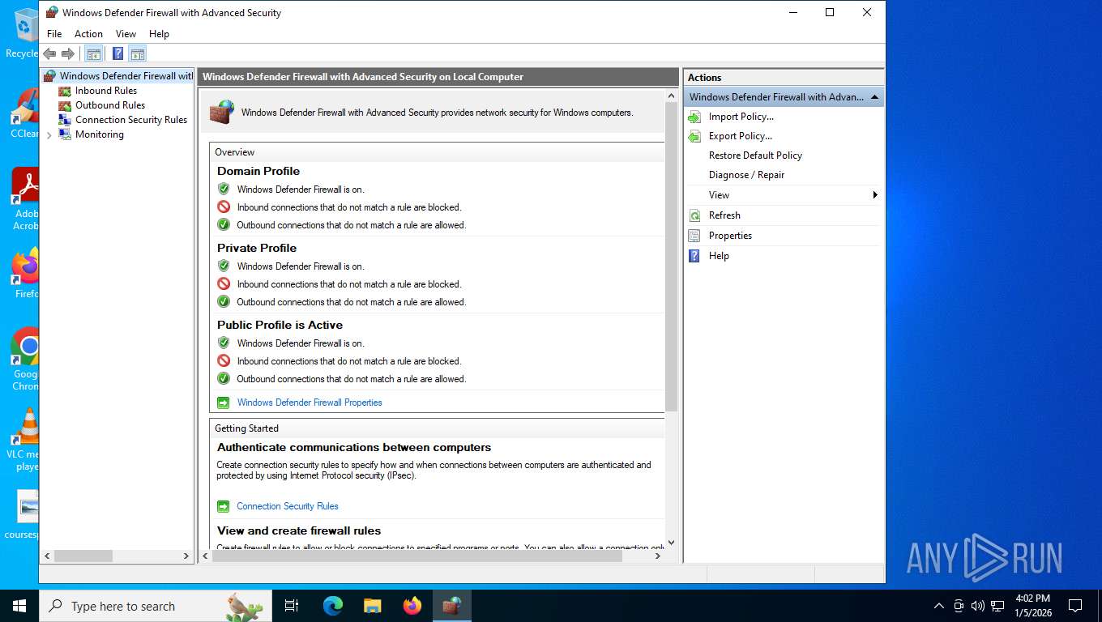The width and height of the screenshot is (1102, 622).
Task: Click center pane horizontal scrollbar right arrow
Action: pos(657,556)
